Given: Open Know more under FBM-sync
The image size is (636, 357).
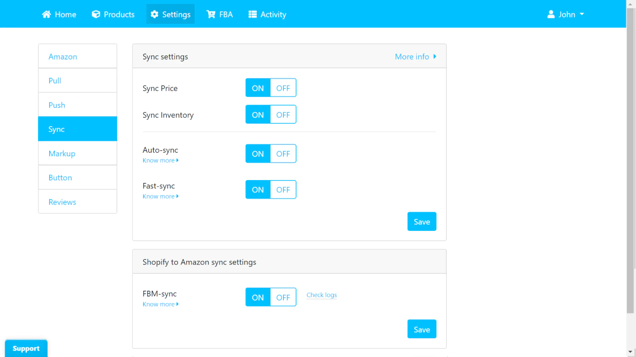Looking at the screenshot, I should (161, 304).
